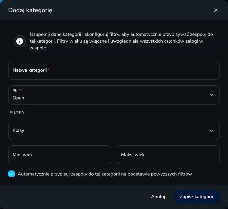The height and width of the screenshot is (209, 228).
Task: Expand the Klasy filter dropdown
Action: tap(114, 130)
